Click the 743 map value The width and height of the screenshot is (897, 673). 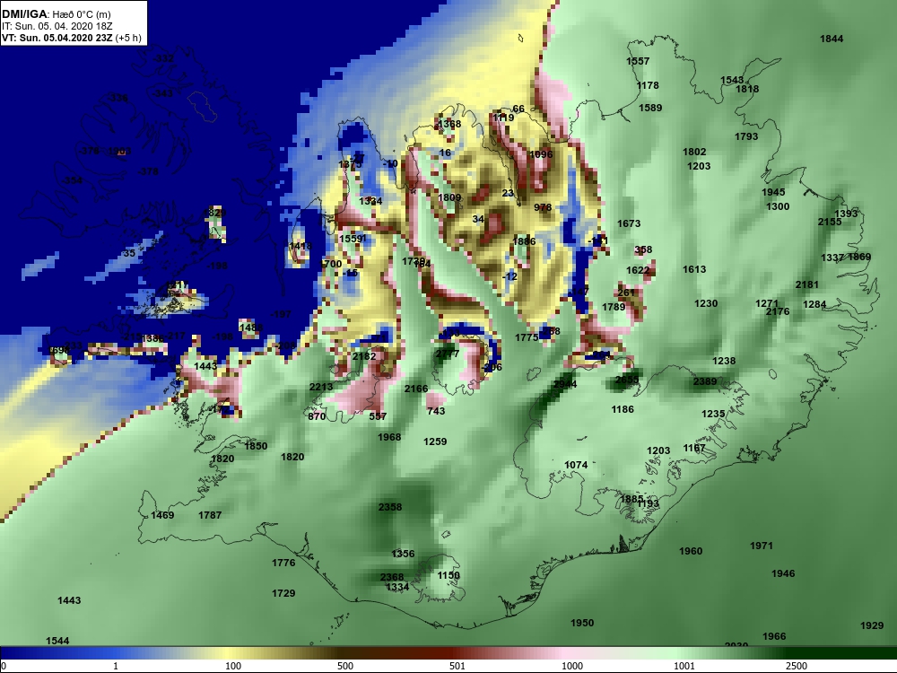(x=436, y=411)
